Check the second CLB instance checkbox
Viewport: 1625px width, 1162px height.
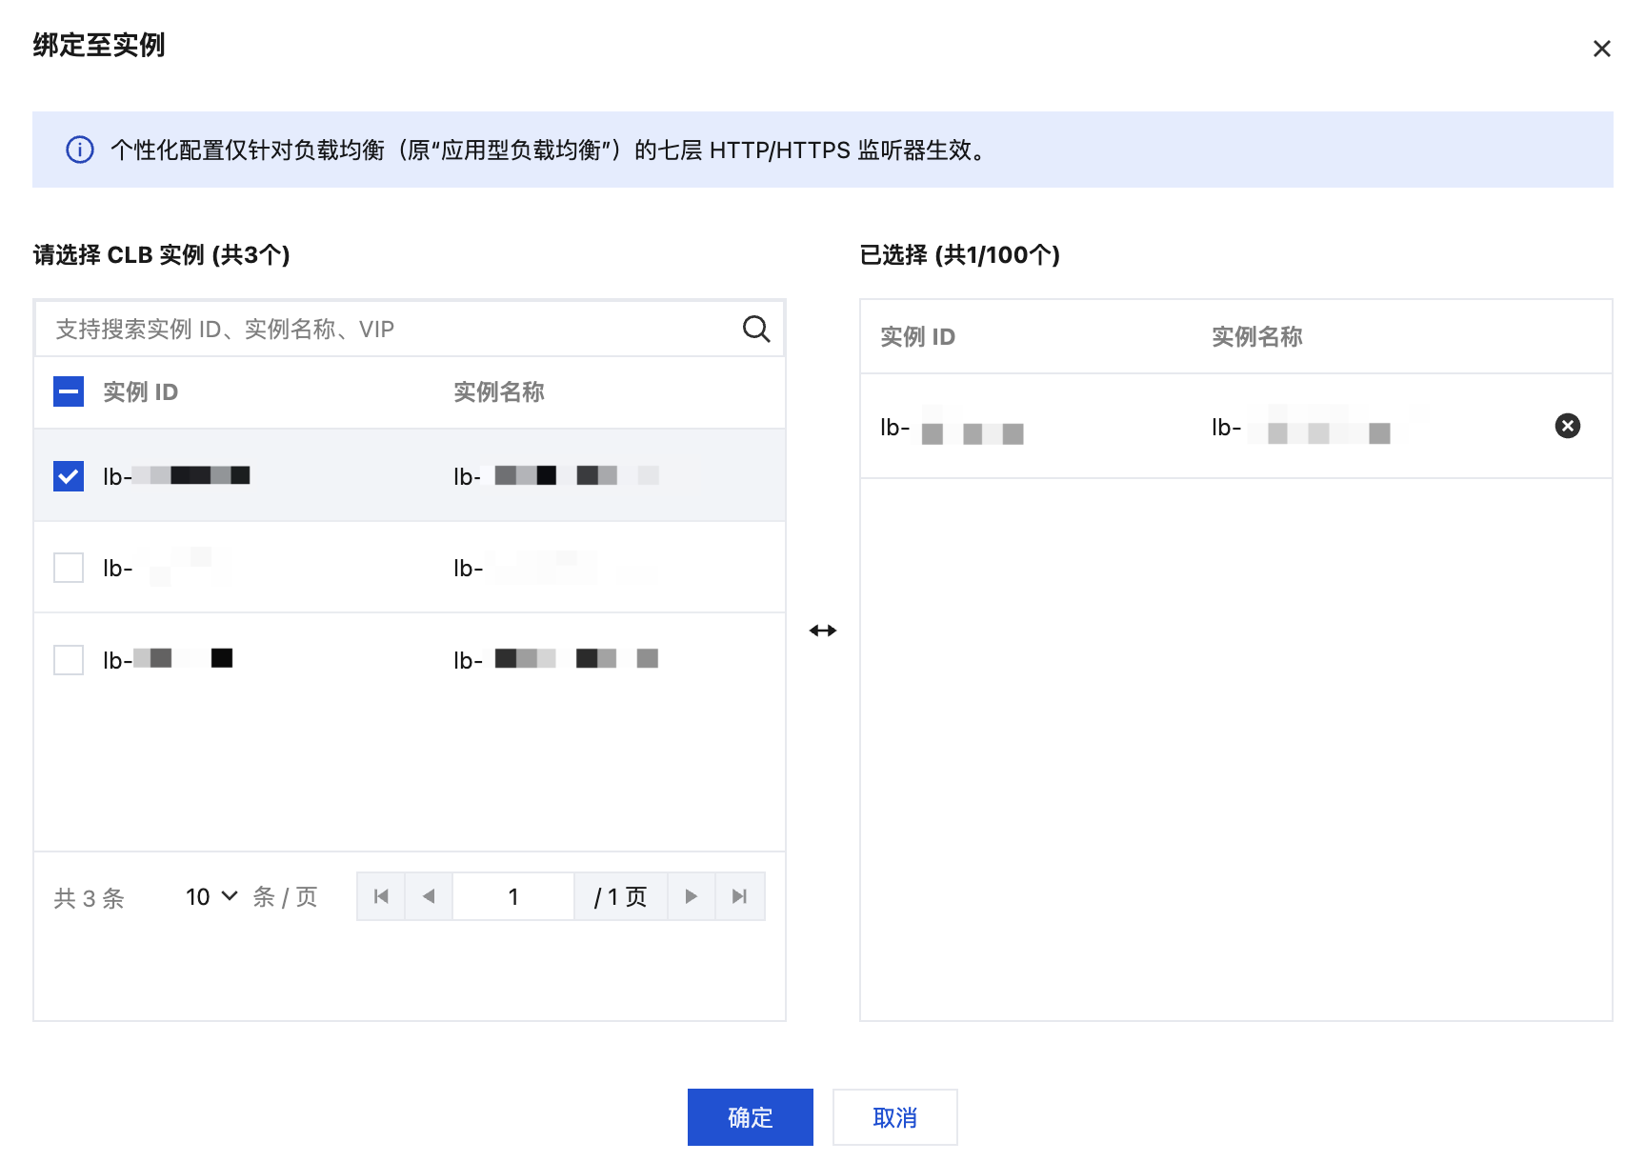69,568
